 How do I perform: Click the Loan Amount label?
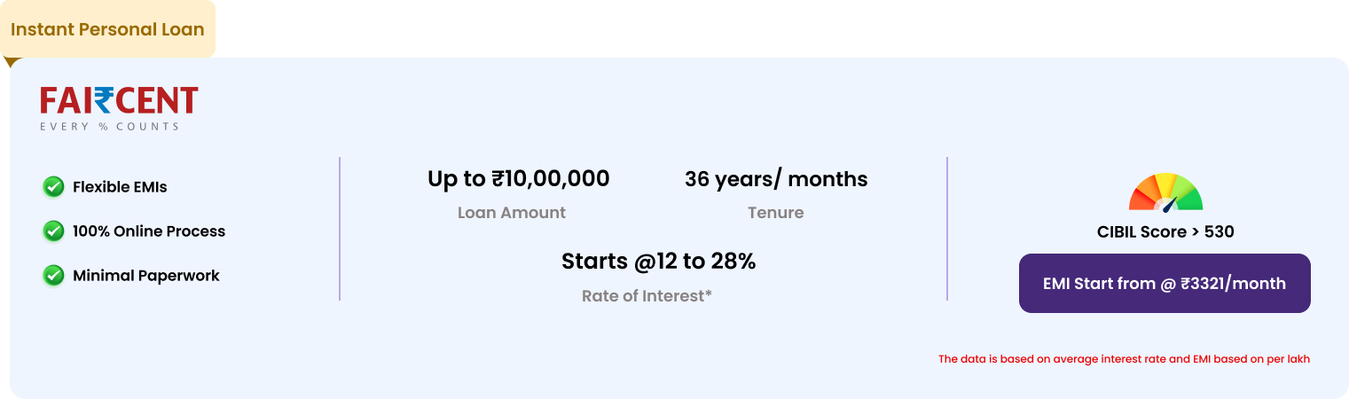pos(511,213)
